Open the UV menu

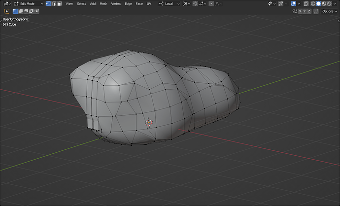pyautogui.click(x=149, y=3)
